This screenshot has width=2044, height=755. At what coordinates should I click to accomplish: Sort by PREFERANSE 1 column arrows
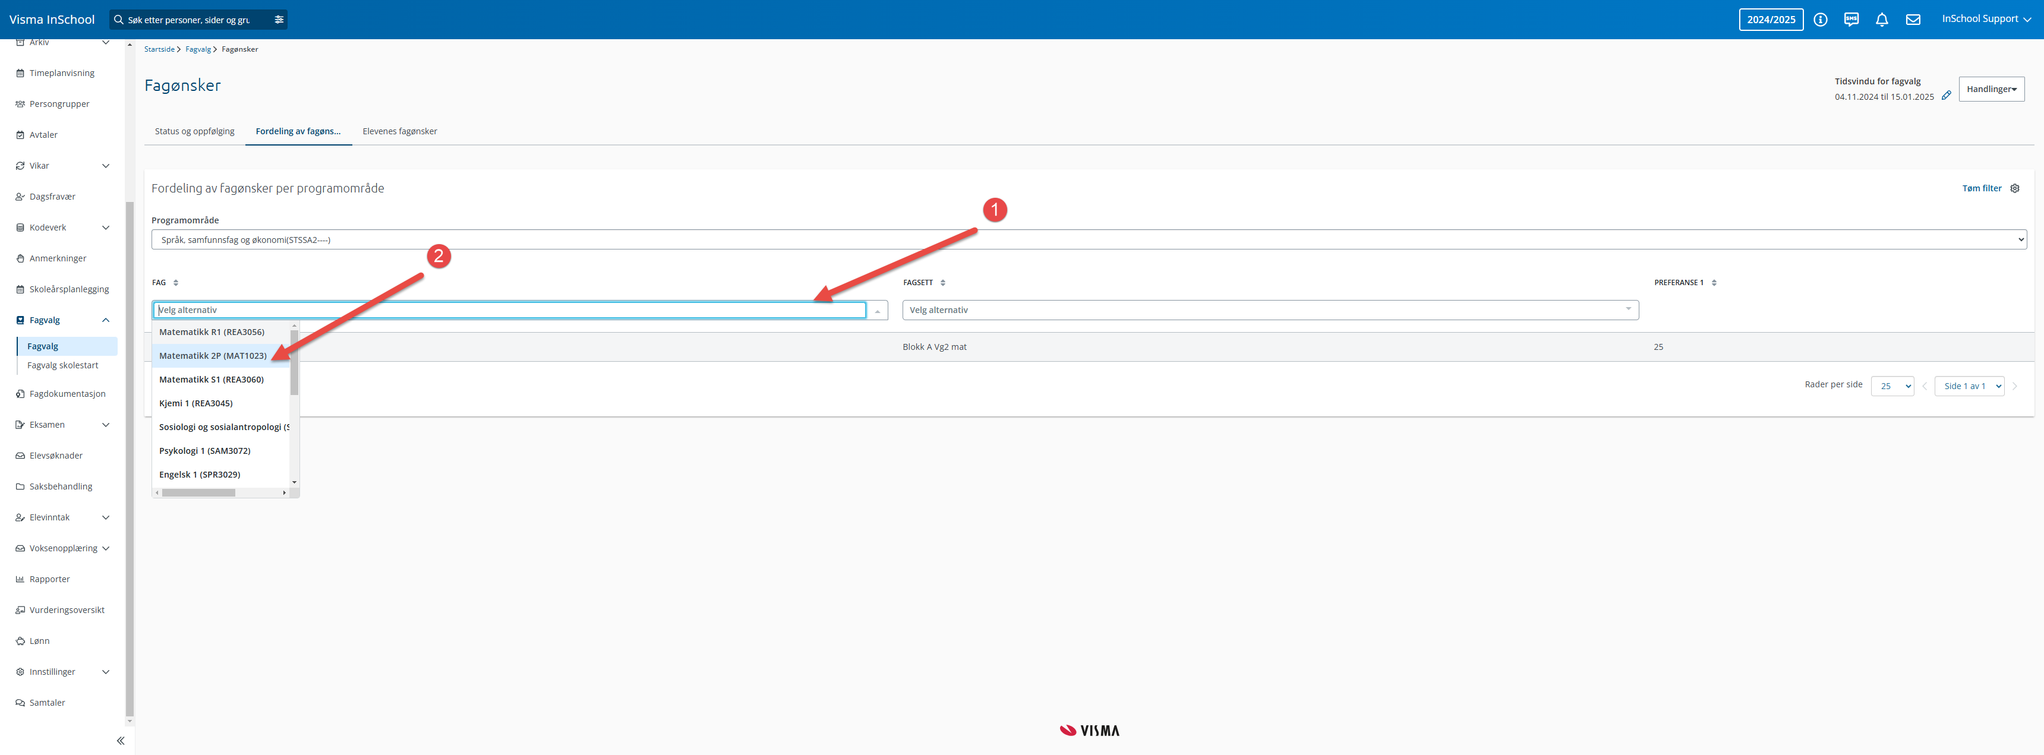pyautogui.click(x=1714, y=283)
